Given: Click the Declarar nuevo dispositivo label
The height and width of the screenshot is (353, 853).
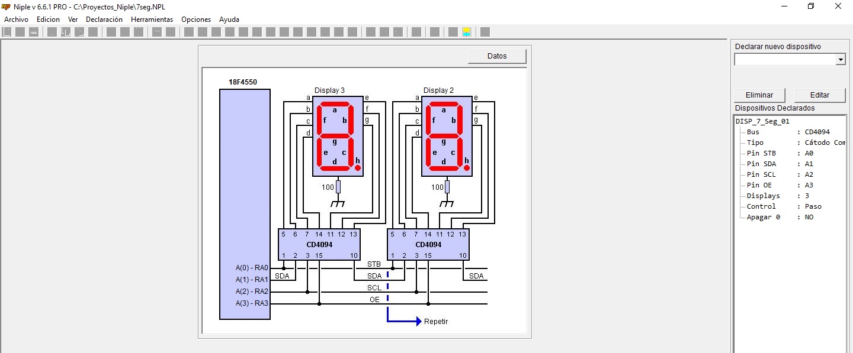Looking at the screenshot, I should (778, 47).
